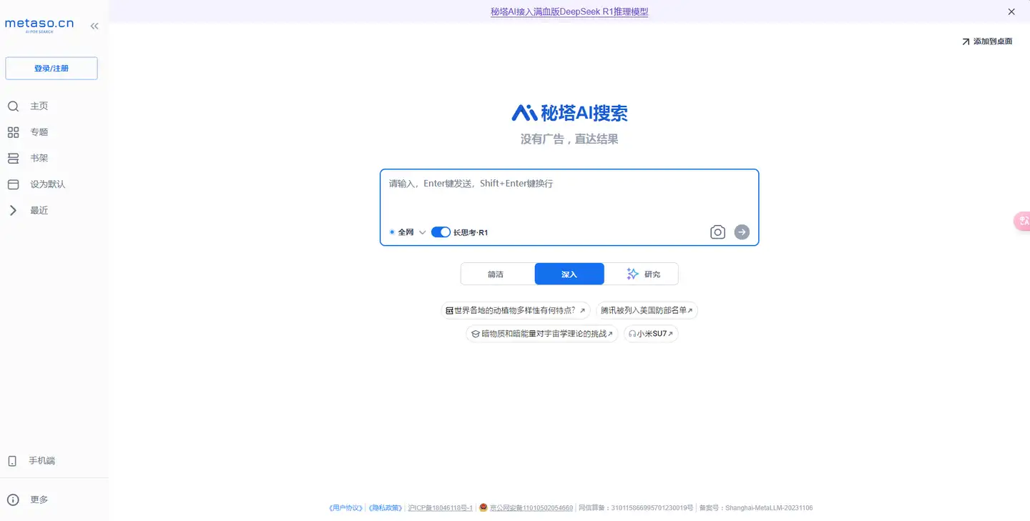The width and height of the screenshot is (1030, 521).
Task: Open 书架 in the sidebar
Action: (x=39, y=158)
